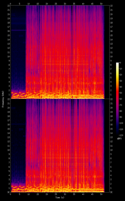
Task: Select the "-70" value on the dBFS scale
Action: 120,105
